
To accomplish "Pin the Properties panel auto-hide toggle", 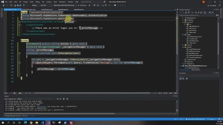I will click(216, 73).
